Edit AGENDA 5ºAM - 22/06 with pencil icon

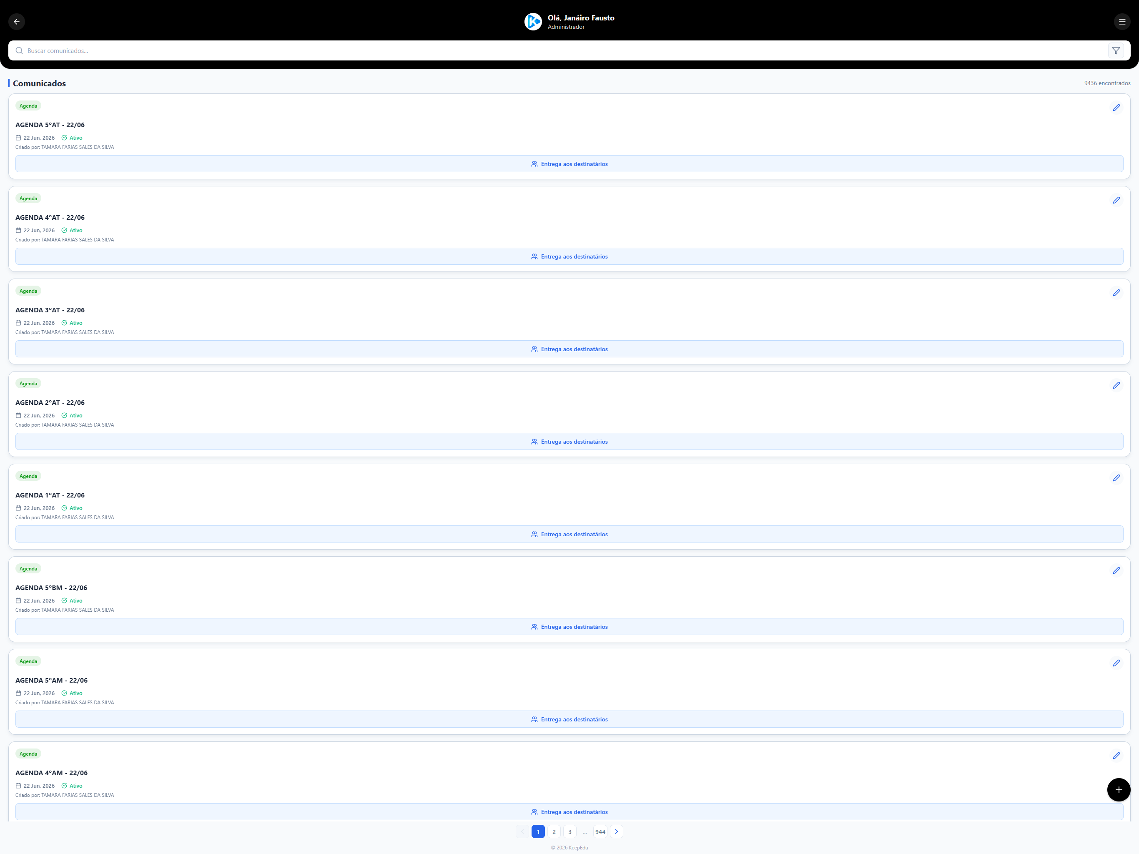[1116, 664]
